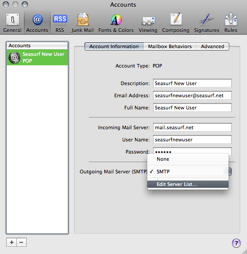Open the Signatures preferences pane

pyautogui.click(x=206, y=23)
